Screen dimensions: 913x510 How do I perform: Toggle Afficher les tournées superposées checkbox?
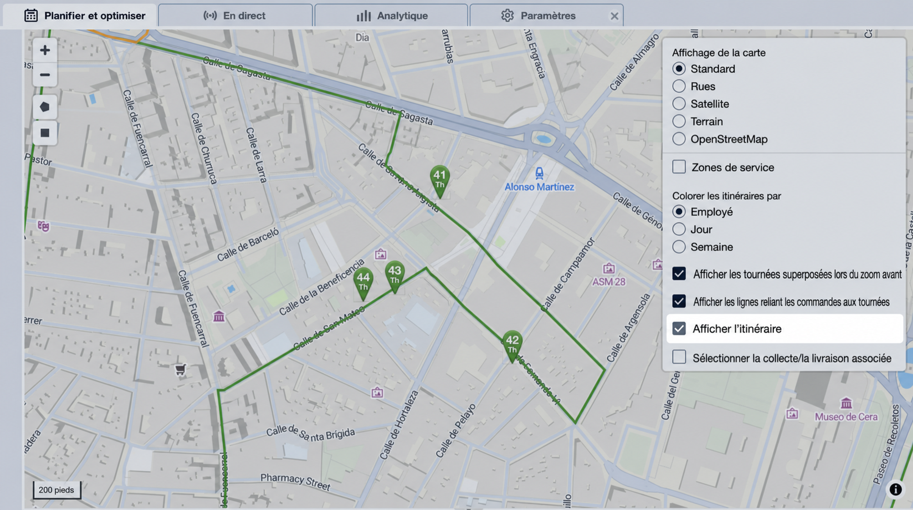click(679, 274)
